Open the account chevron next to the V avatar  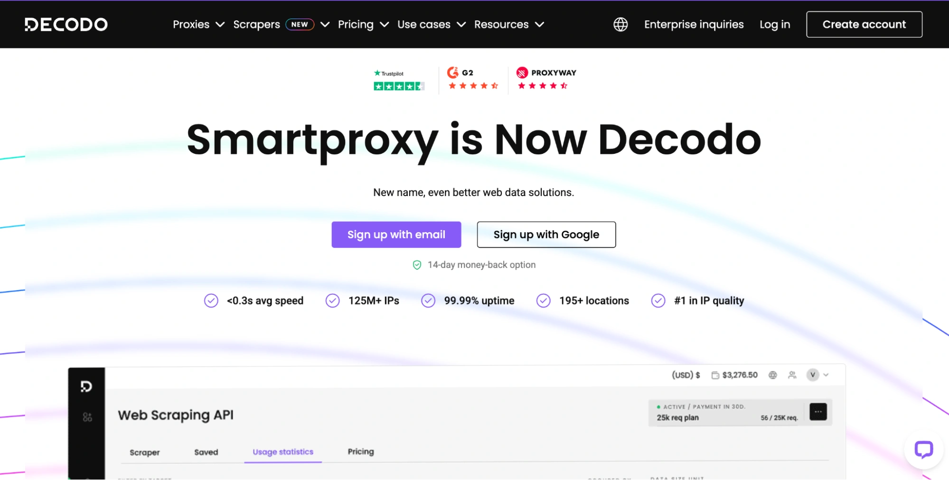826,375
